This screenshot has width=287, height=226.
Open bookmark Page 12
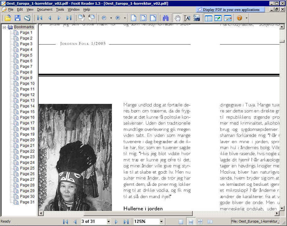(x=27, y=95)
